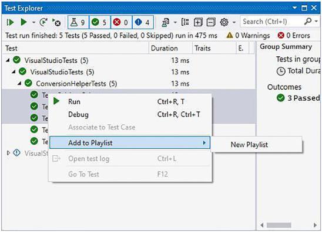Click the green Run toolbar play icon
This screenshot has width=322, height=232.
point(24,22)
